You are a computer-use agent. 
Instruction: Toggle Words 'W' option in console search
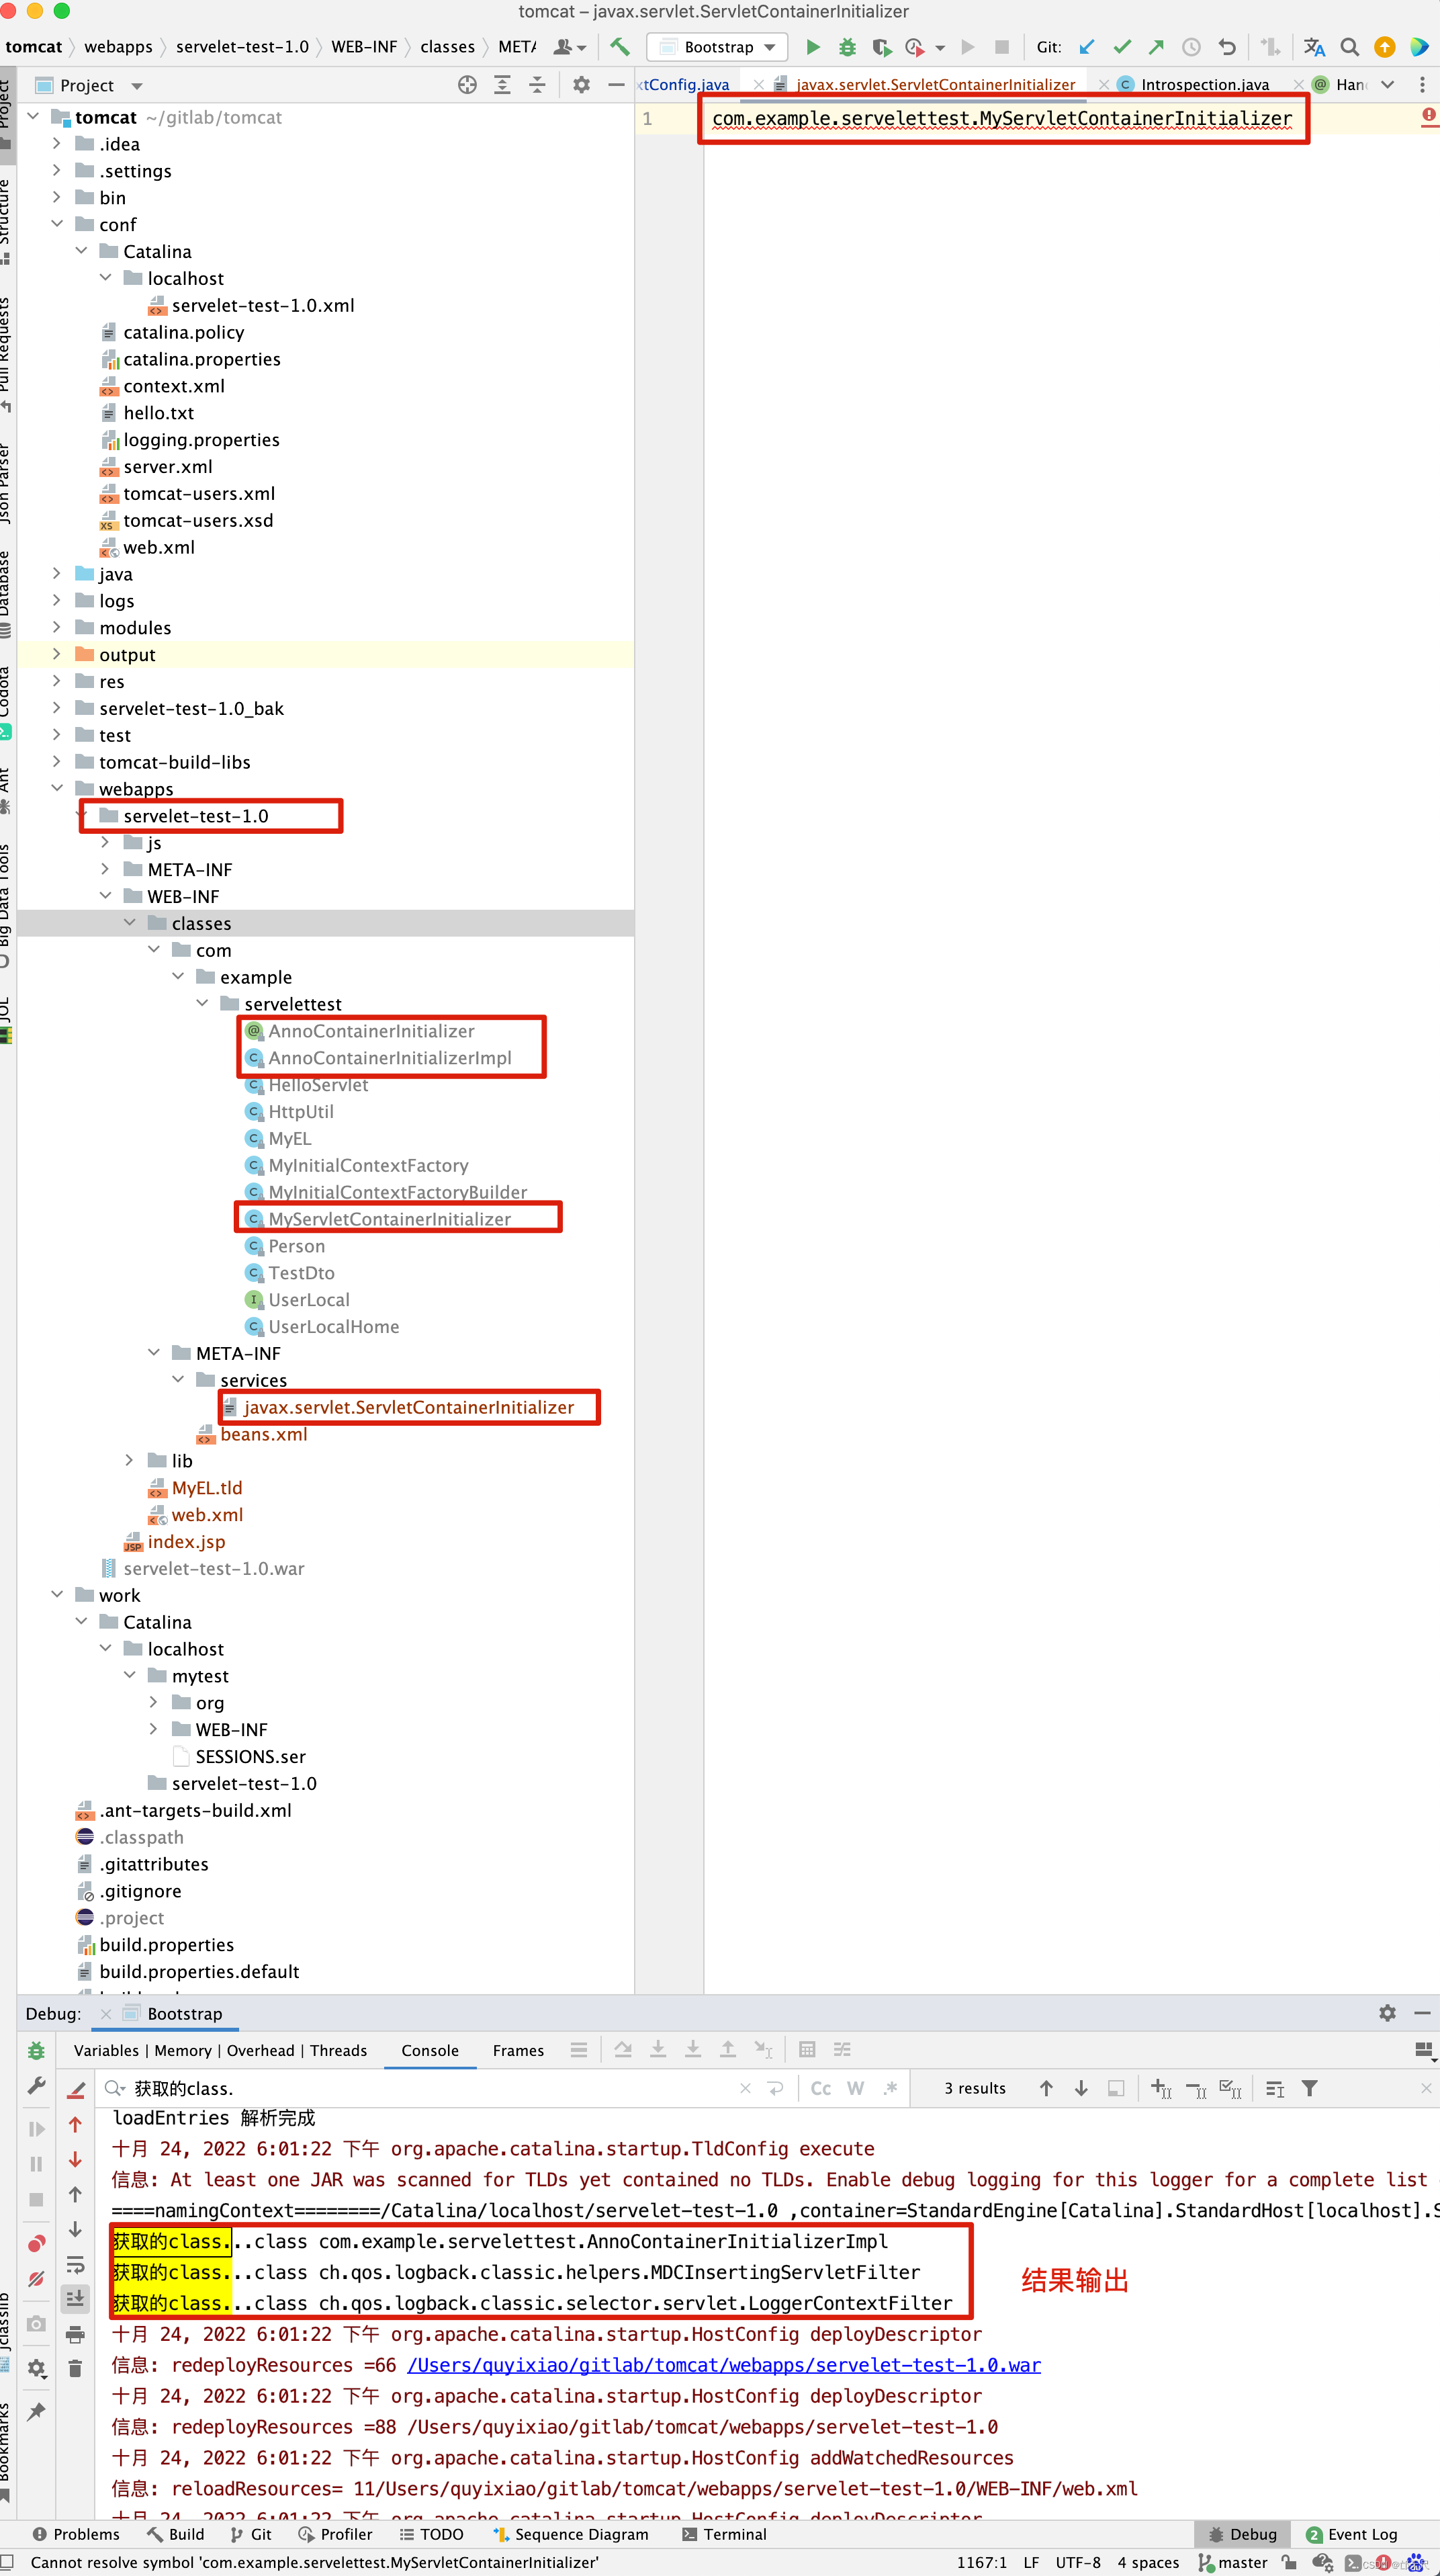click(x=856, y=2088)
